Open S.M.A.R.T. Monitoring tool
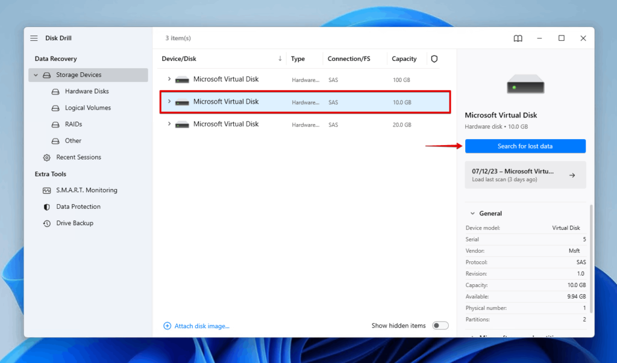617x363 pixels. click(87, 190)
